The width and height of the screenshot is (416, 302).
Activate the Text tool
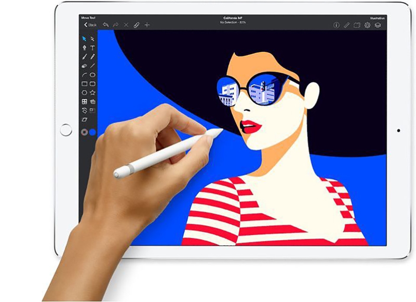click(92, 48)
